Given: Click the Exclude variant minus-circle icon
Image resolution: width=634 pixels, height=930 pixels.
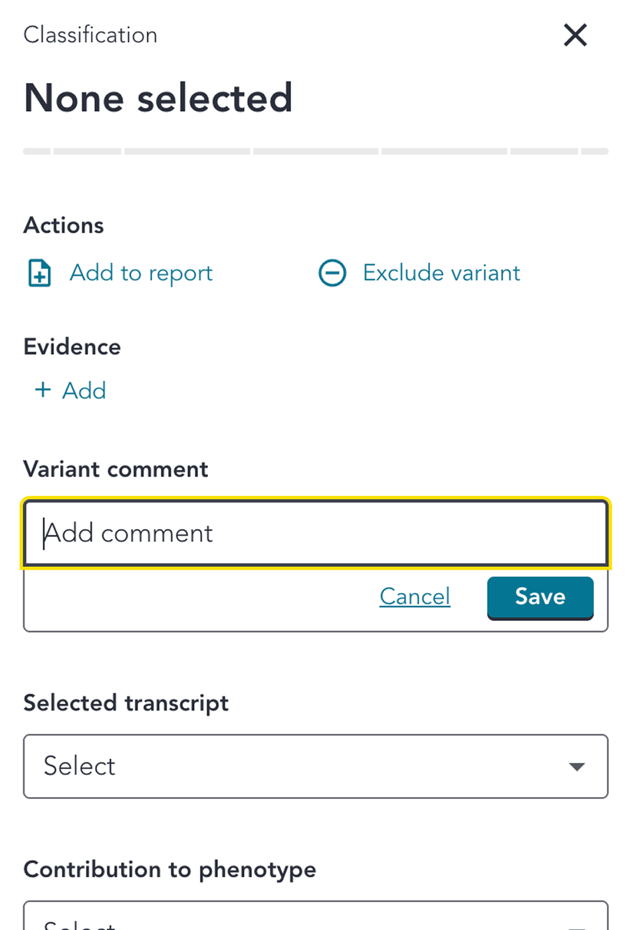Looking at the screenshot, I should (x=332, y=273).
